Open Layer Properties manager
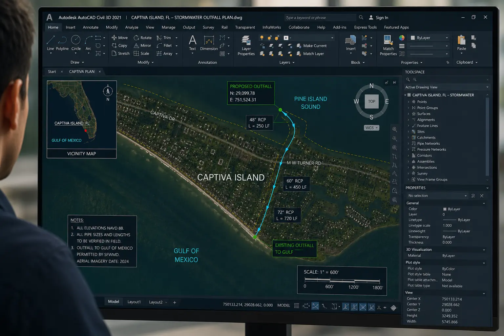Viewport: 504px width, 336px height. (246, 46)
